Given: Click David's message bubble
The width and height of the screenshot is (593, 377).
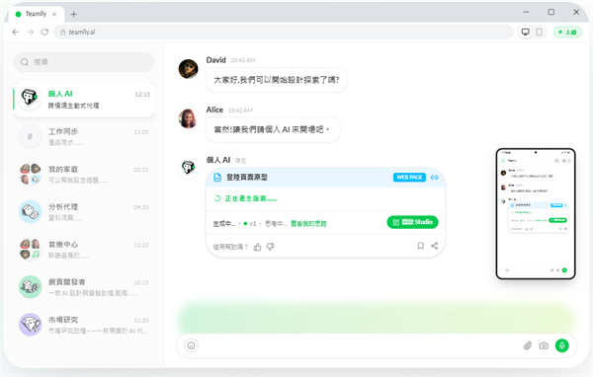Looking at the screenshot, I should 277,80.
